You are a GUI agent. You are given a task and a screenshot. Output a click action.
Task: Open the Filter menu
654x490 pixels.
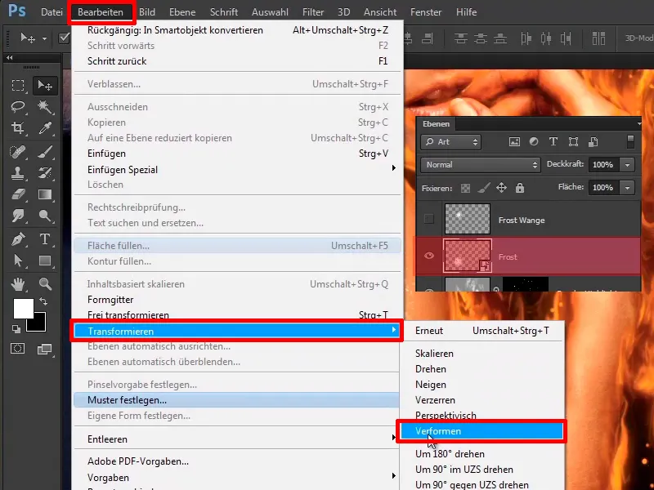(x=313, y=12)
